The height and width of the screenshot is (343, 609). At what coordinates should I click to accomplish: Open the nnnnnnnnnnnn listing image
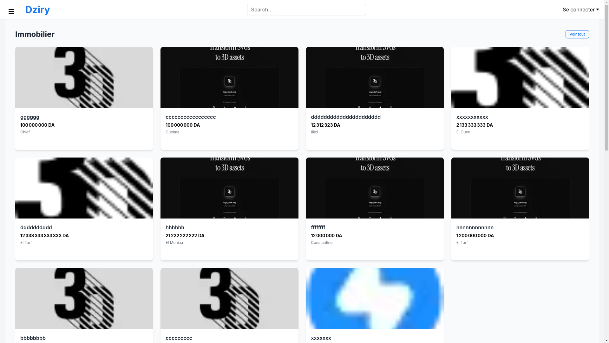(520, 188)
